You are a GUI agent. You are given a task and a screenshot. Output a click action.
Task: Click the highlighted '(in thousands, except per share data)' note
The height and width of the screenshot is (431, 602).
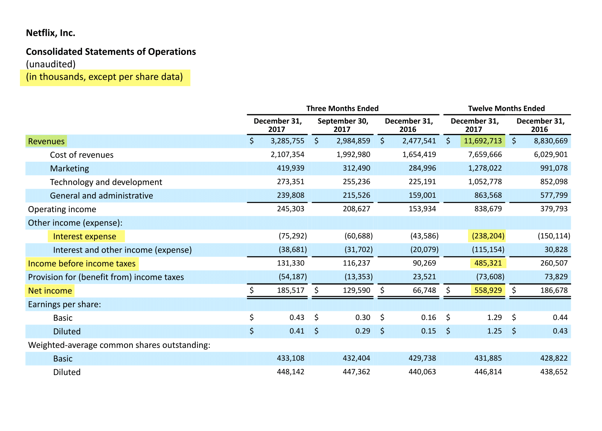click(105, 77)
